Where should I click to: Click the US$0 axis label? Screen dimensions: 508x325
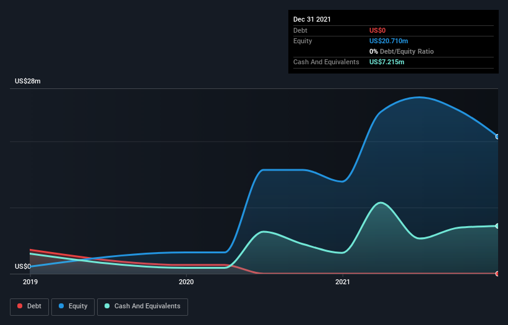coord(23,266)
